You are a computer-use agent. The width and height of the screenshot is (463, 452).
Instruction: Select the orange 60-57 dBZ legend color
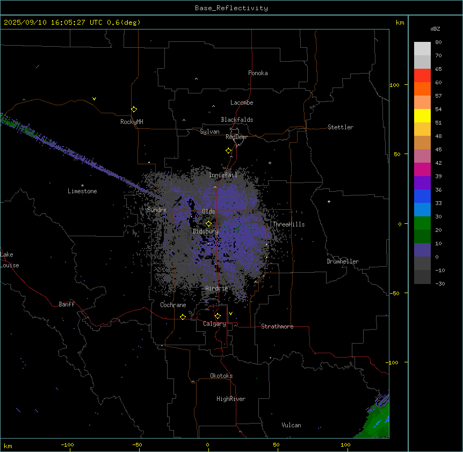tap(422, 89)
